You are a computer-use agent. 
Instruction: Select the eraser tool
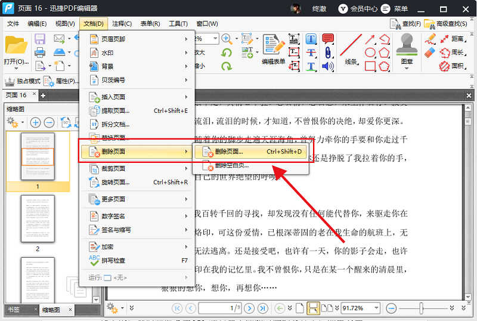tap(430, 53)
